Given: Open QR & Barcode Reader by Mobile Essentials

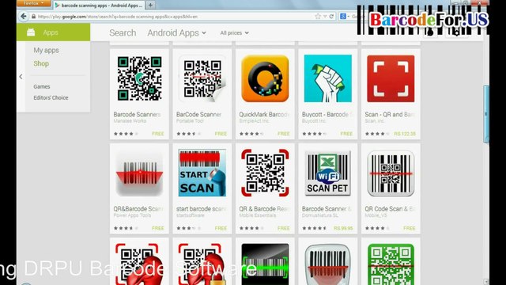Looking at the screenshot, I should coord(265,188).
